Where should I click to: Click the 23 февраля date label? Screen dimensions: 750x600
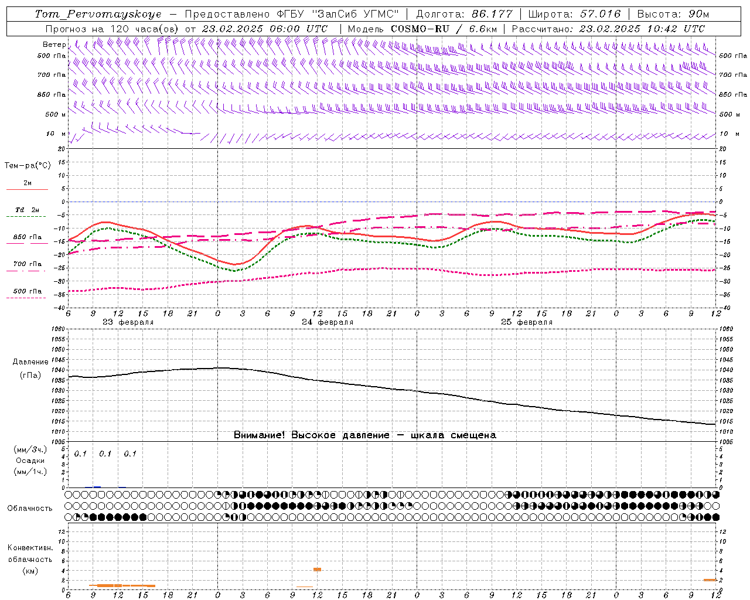[x=128, y=322]
